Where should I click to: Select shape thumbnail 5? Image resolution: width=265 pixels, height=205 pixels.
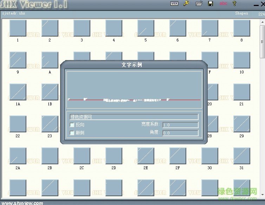[x=146, y=28]
